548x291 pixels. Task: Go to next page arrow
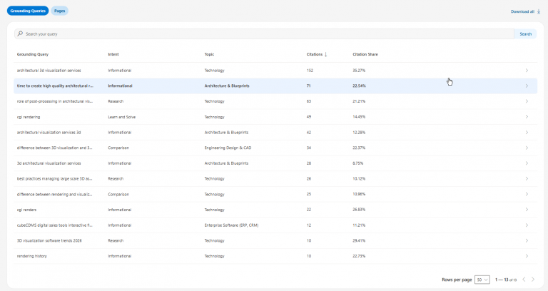pyautogui.click(x=533, y=280)
